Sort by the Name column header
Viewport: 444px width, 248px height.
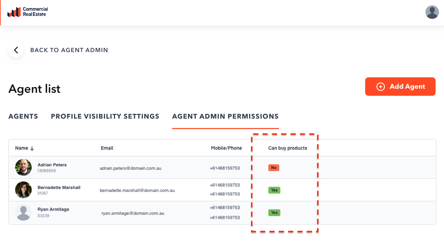[22, 148]
